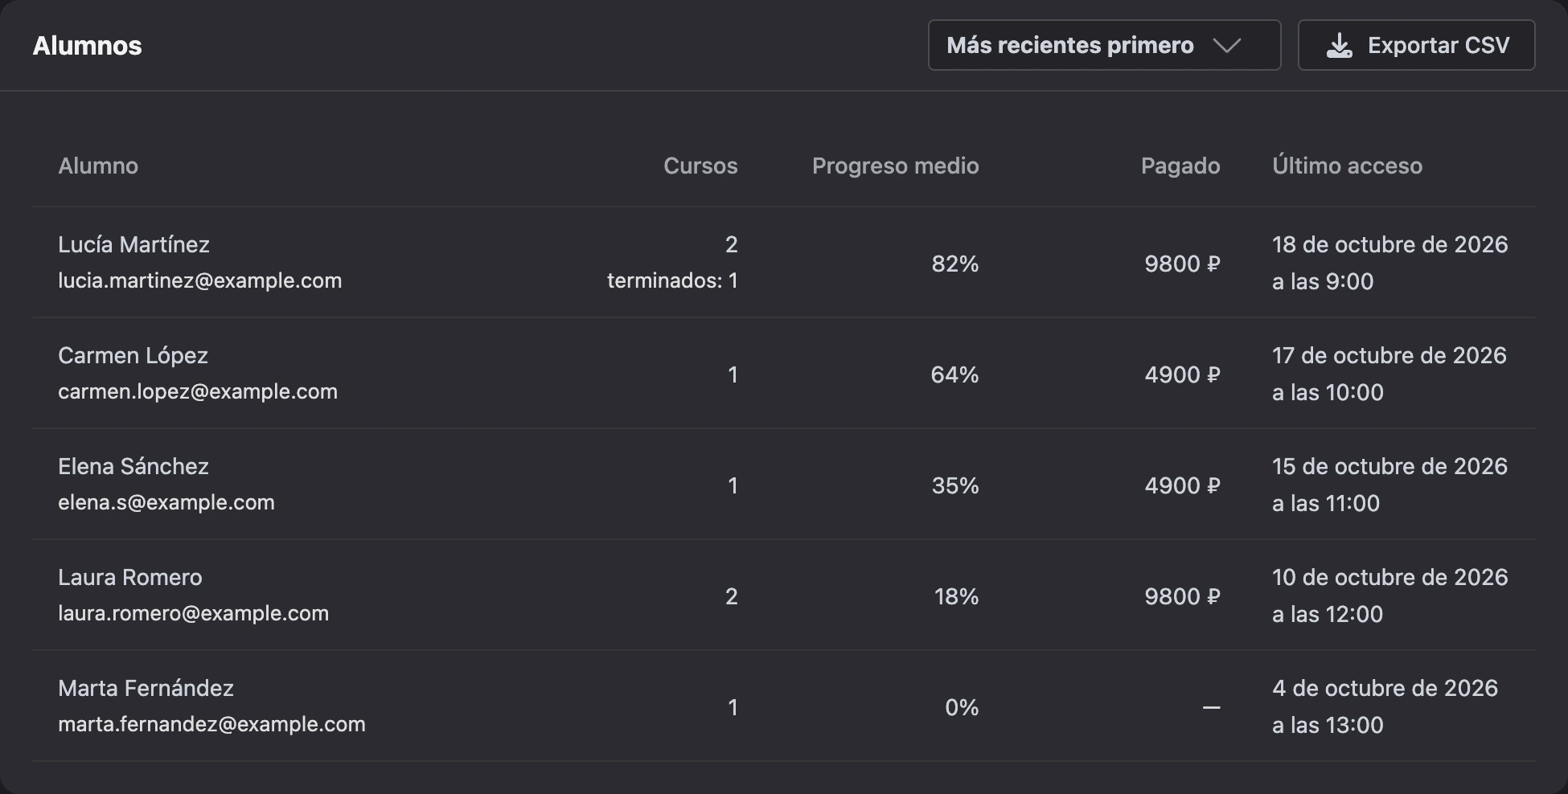Click email marta.fernandez@example.com
This screenshot has height=794, width=1568.
tap(211, 724)
